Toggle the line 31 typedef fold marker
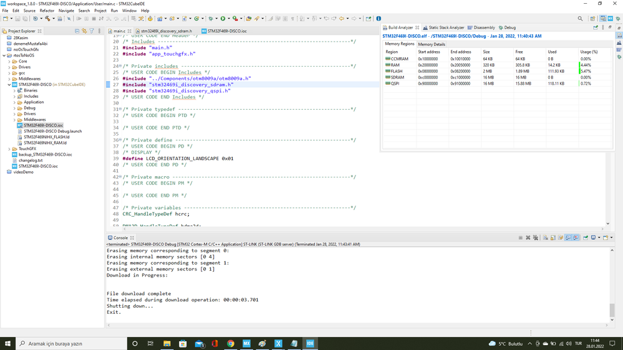 tap(119, 110)
